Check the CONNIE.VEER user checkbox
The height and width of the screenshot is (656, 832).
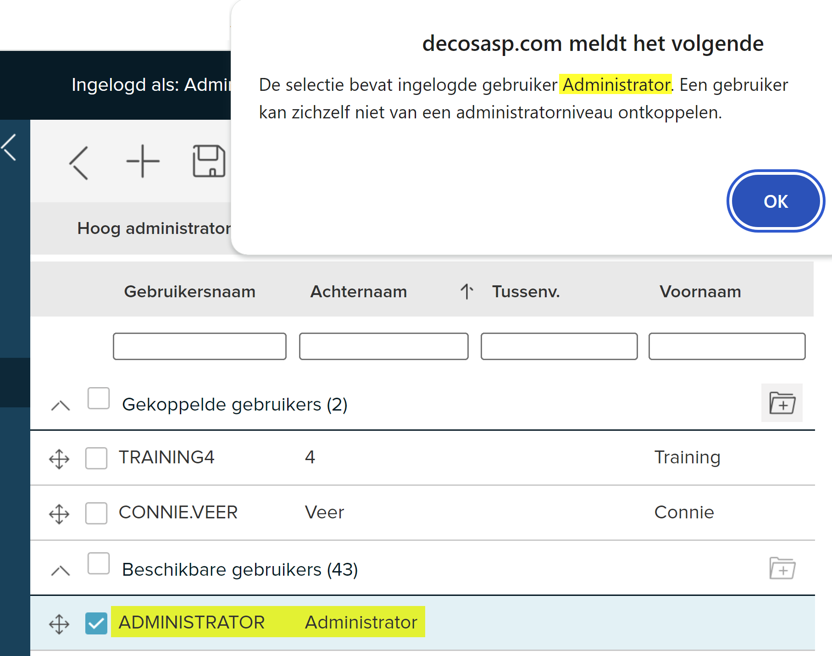(96, 513)
